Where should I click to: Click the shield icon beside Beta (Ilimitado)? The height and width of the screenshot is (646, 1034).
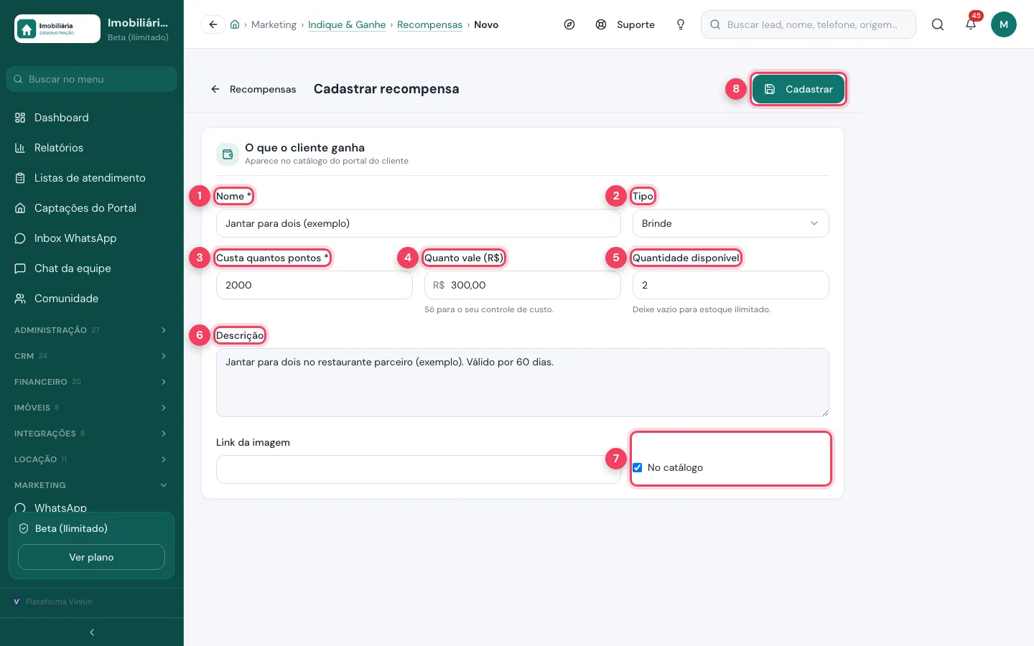(x=24, y=528)
